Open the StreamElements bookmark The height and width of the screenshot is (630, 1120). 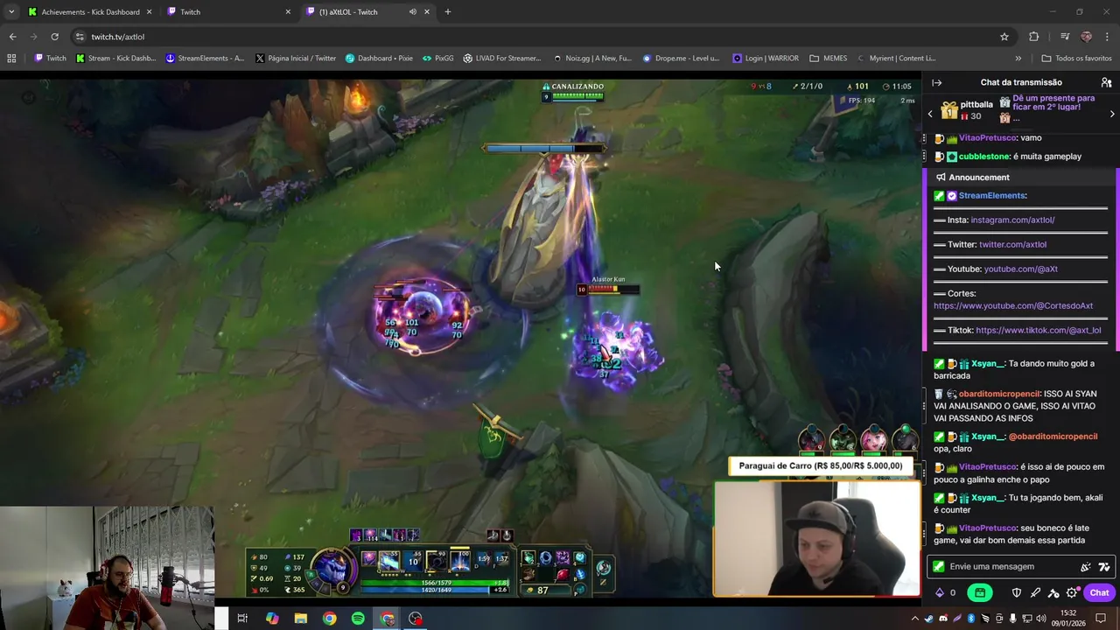(x=205, y=59)
